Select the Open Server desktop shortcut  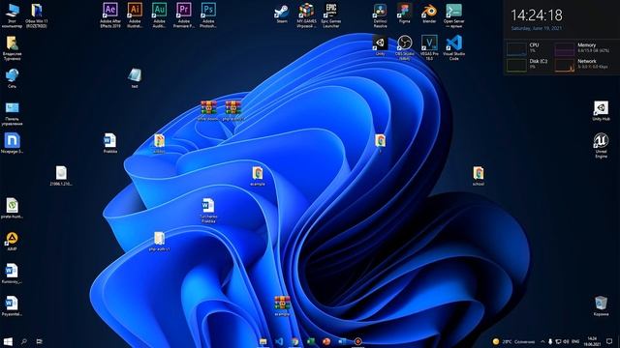tap(453, 15)
